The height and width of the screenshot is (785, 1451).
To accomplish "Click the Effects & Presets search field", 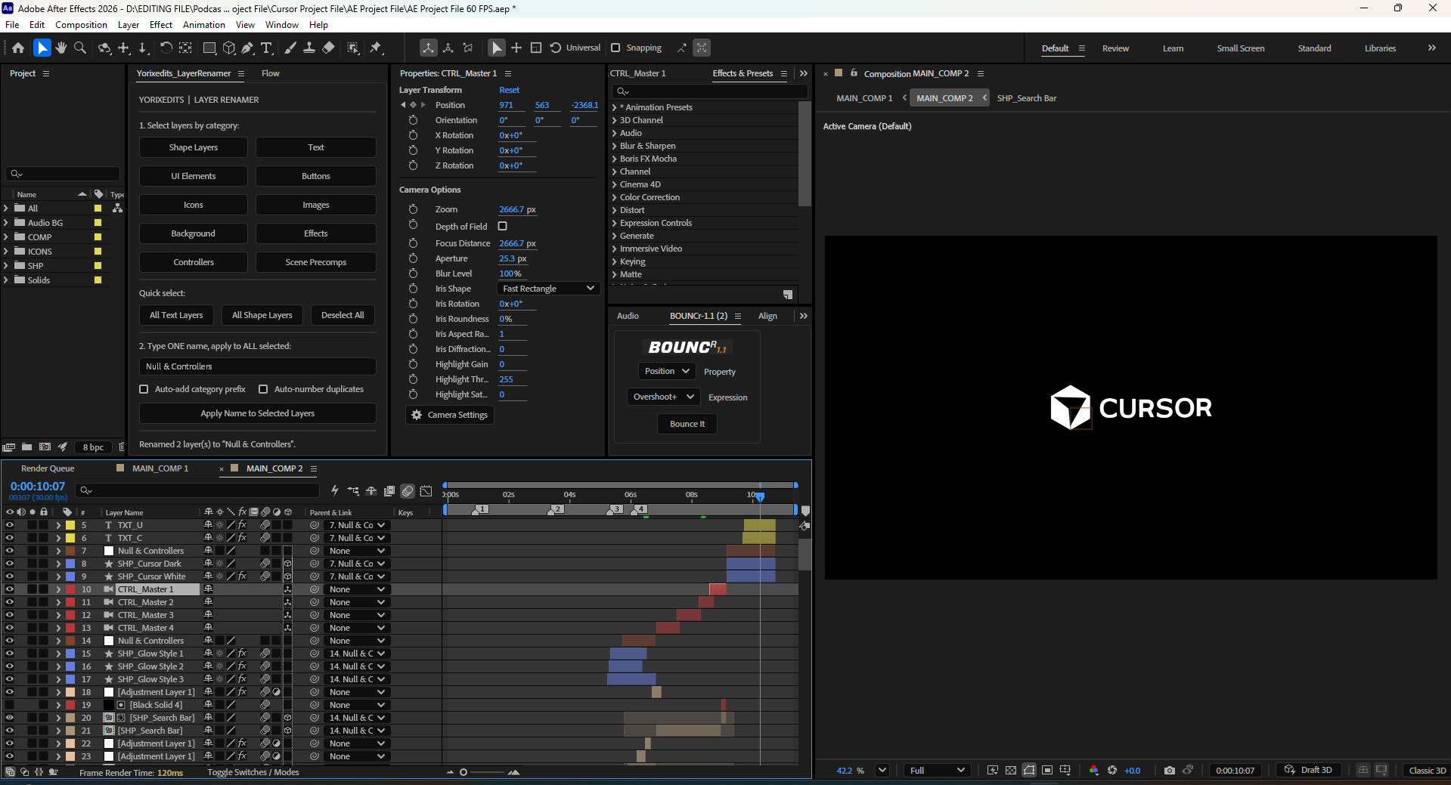I will click(x=712, y=91).
